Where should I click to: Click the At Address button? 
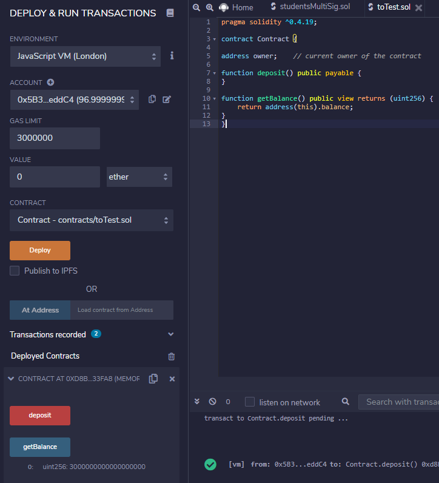click(40, 310)
